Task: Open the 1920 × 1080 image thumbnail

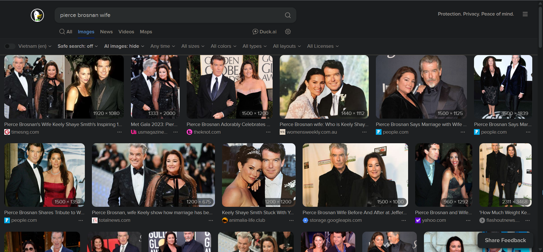Action: pos(64,87)
